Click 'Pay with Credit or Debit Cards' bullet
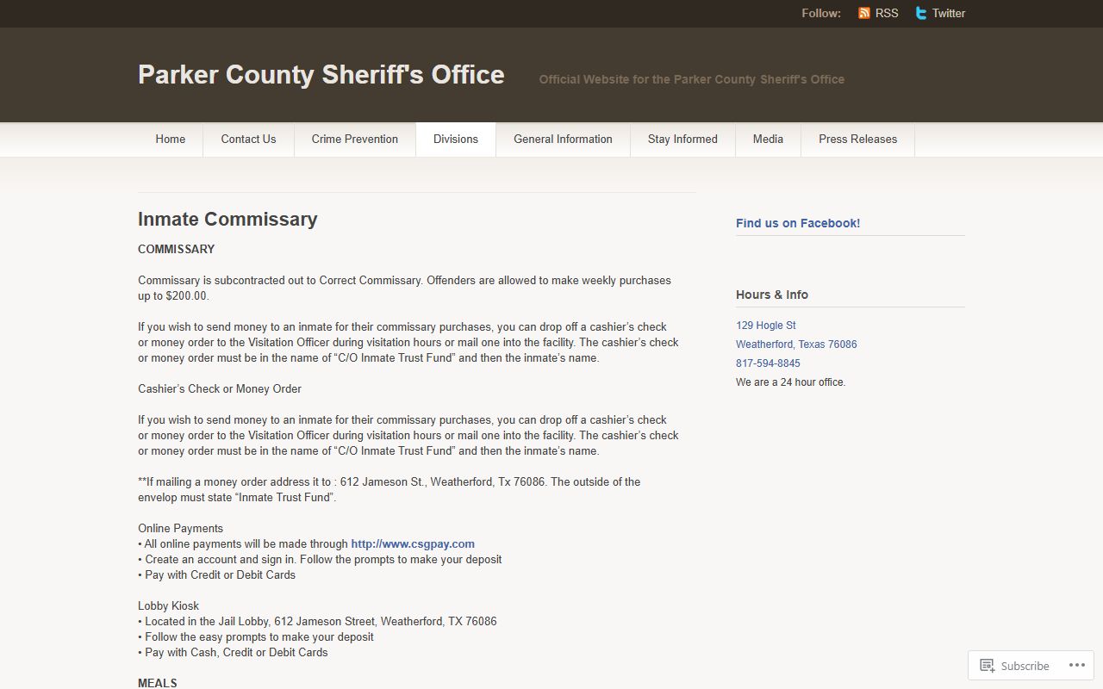The width and height of the screenshot is (1103, 689). coord(217,574)
